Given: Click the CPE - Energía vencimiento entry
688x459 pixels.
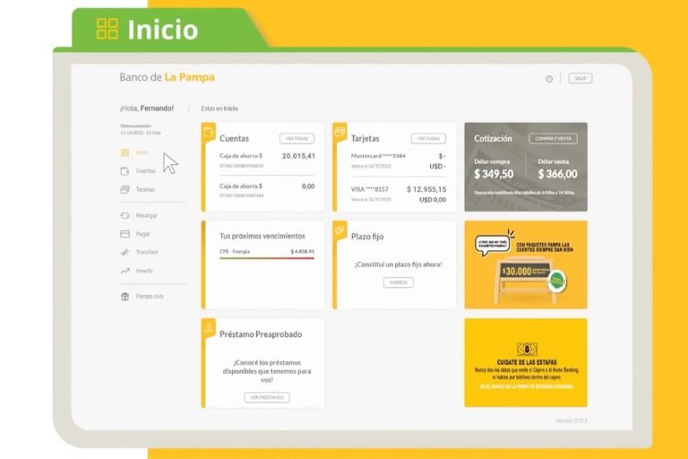Looking at the screenshot, I should tap(267, 252).
